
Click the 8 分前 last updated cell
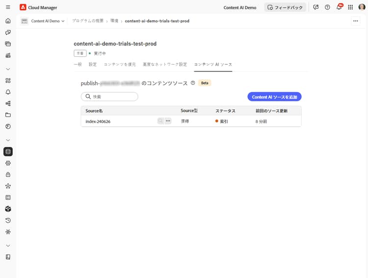coord(261,121)
